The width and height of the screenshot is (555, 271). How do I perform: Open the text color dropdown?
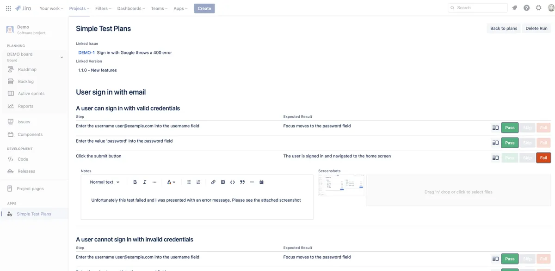pos(171,182)
